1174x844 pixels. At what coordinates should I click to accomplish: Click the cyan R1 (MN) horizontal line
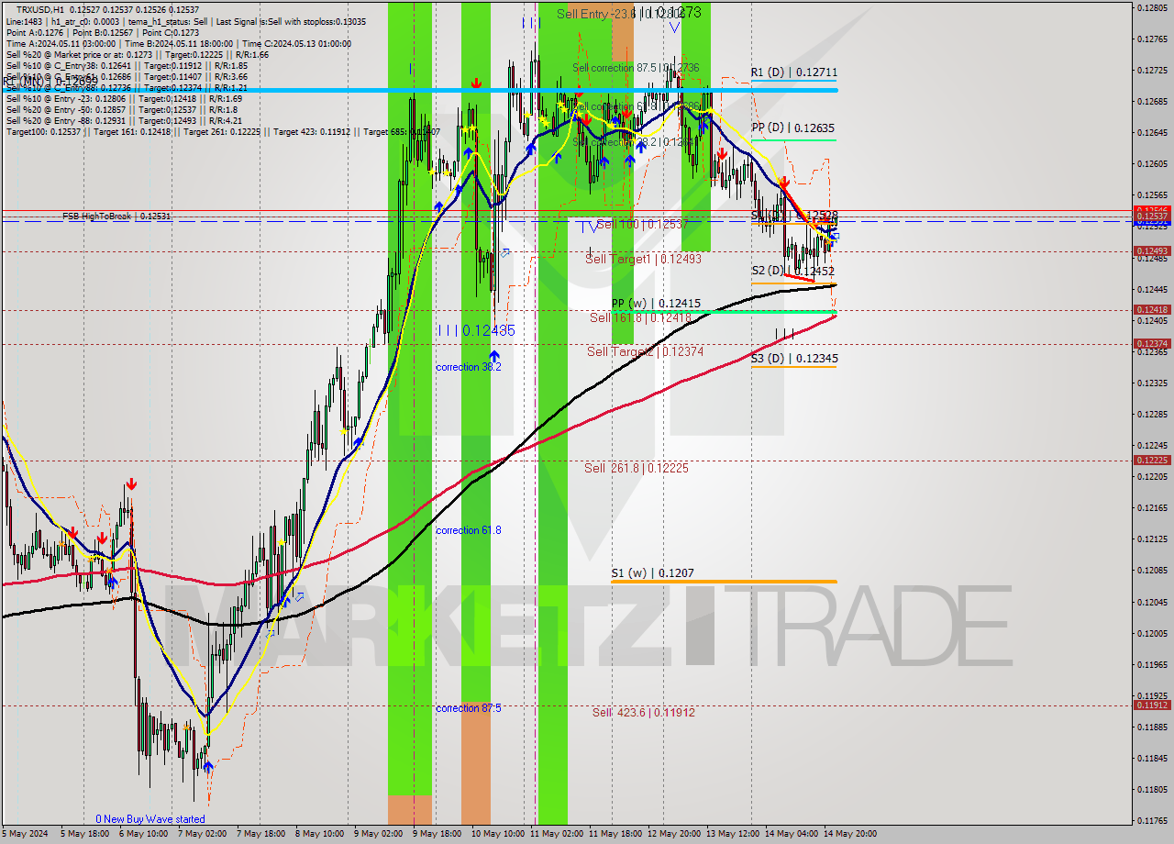(x=418, y=90)
